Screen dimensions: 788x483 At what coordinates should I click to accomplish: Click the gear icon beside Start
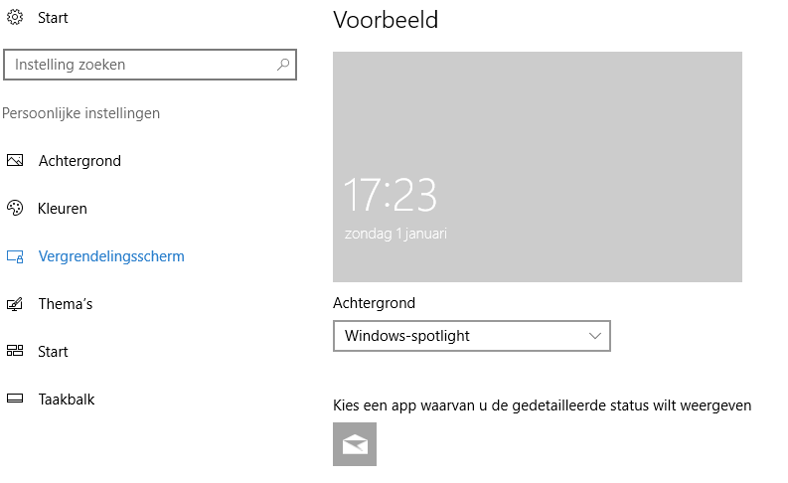[15, 17]
